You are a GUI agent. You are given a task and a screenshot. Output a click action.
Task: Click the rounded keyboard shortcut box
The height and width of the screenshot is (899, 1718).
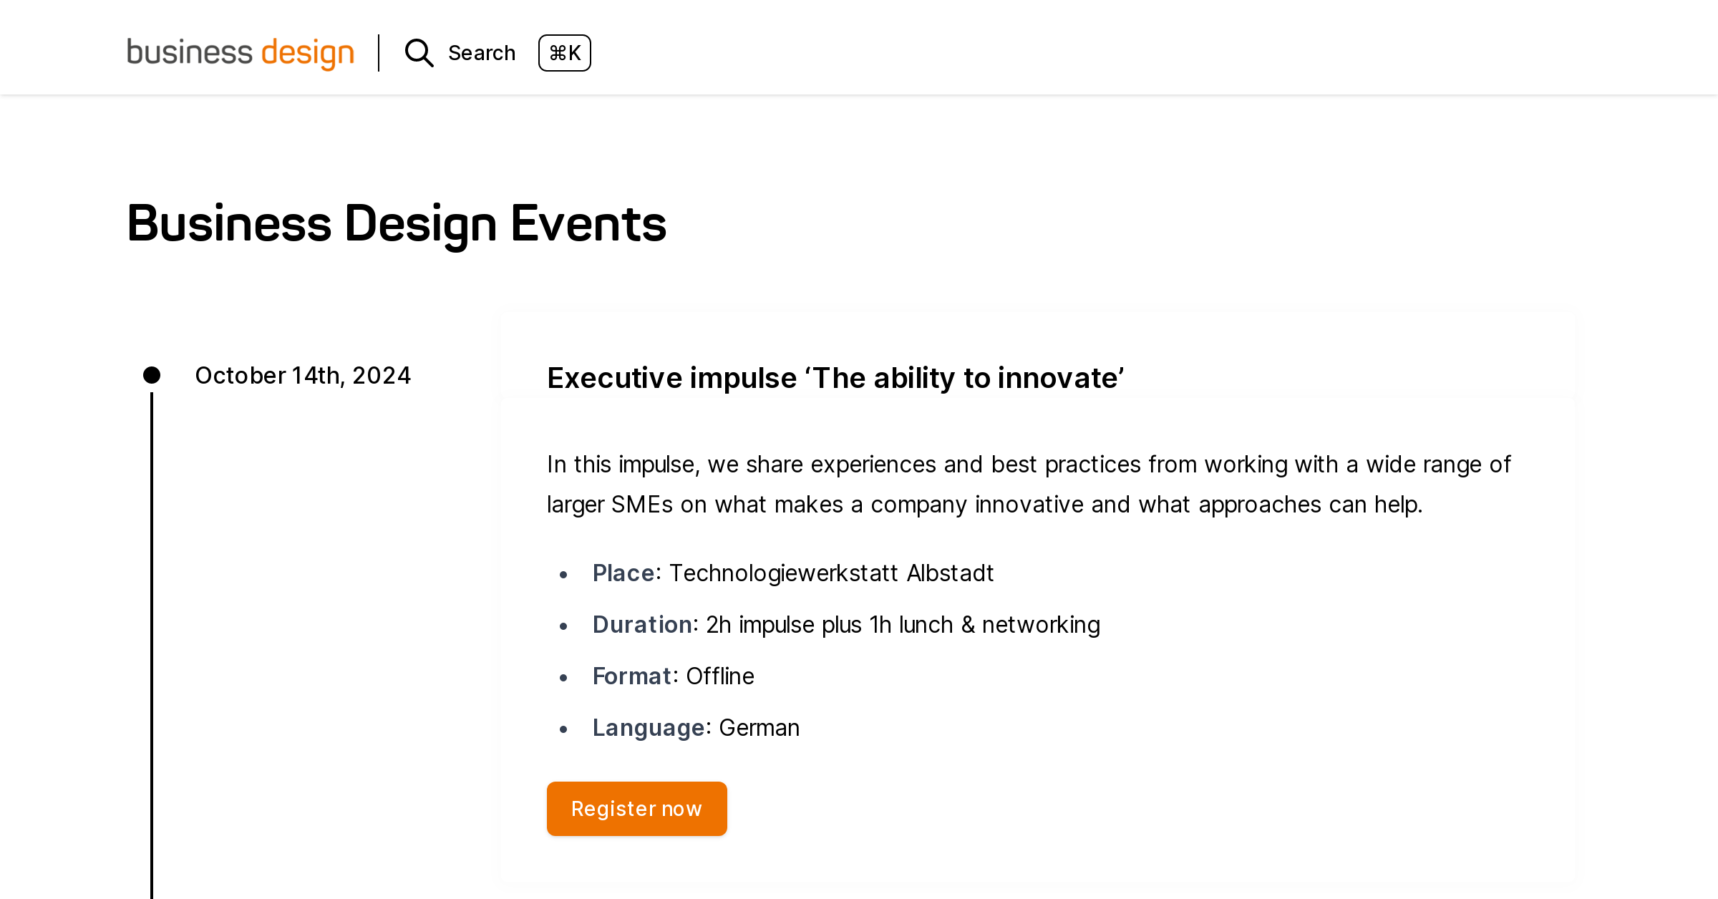pos(564,53)
